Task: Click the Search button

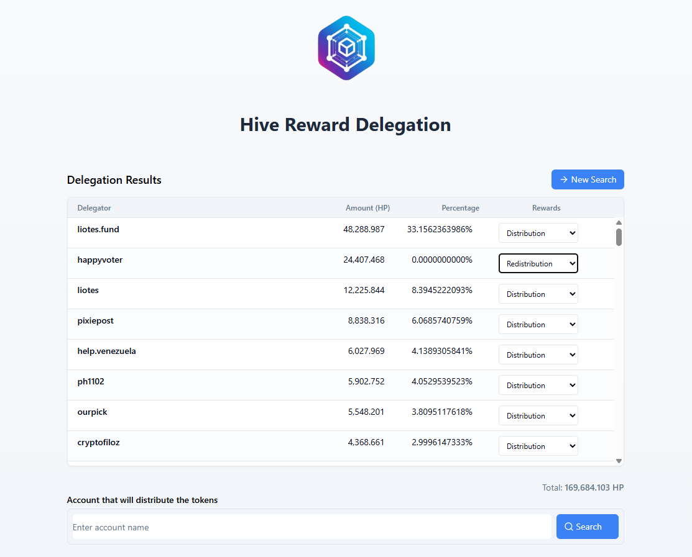Action: [x=587, y=527]
